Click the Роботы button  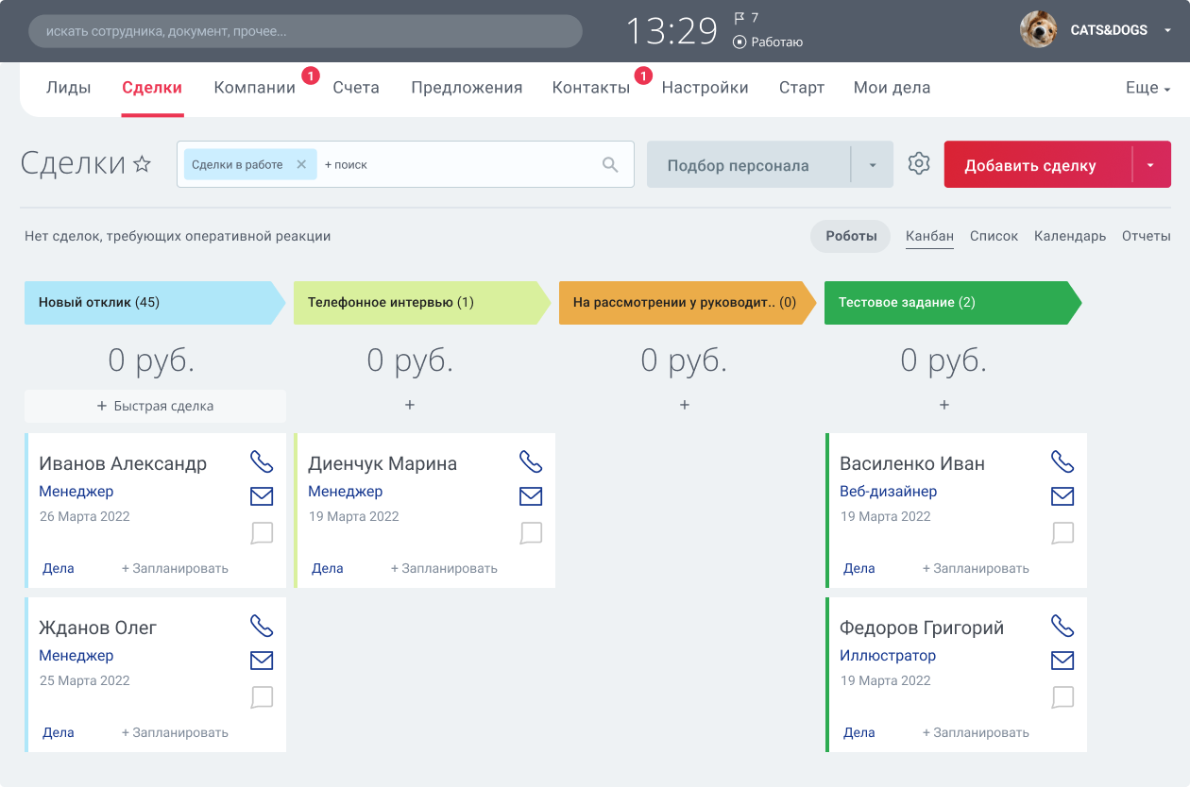tap(850, 236)
